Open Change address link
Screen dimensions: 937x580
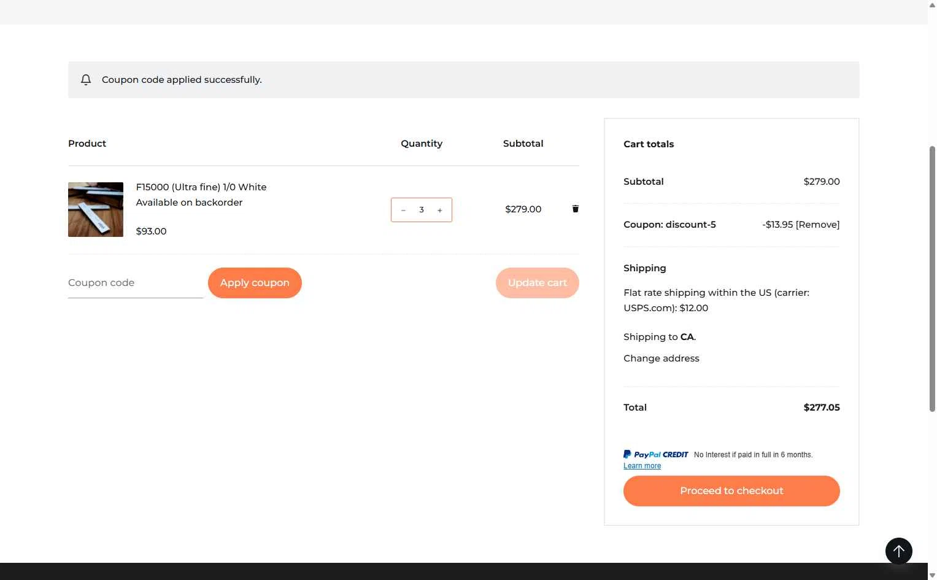(661, 358)
